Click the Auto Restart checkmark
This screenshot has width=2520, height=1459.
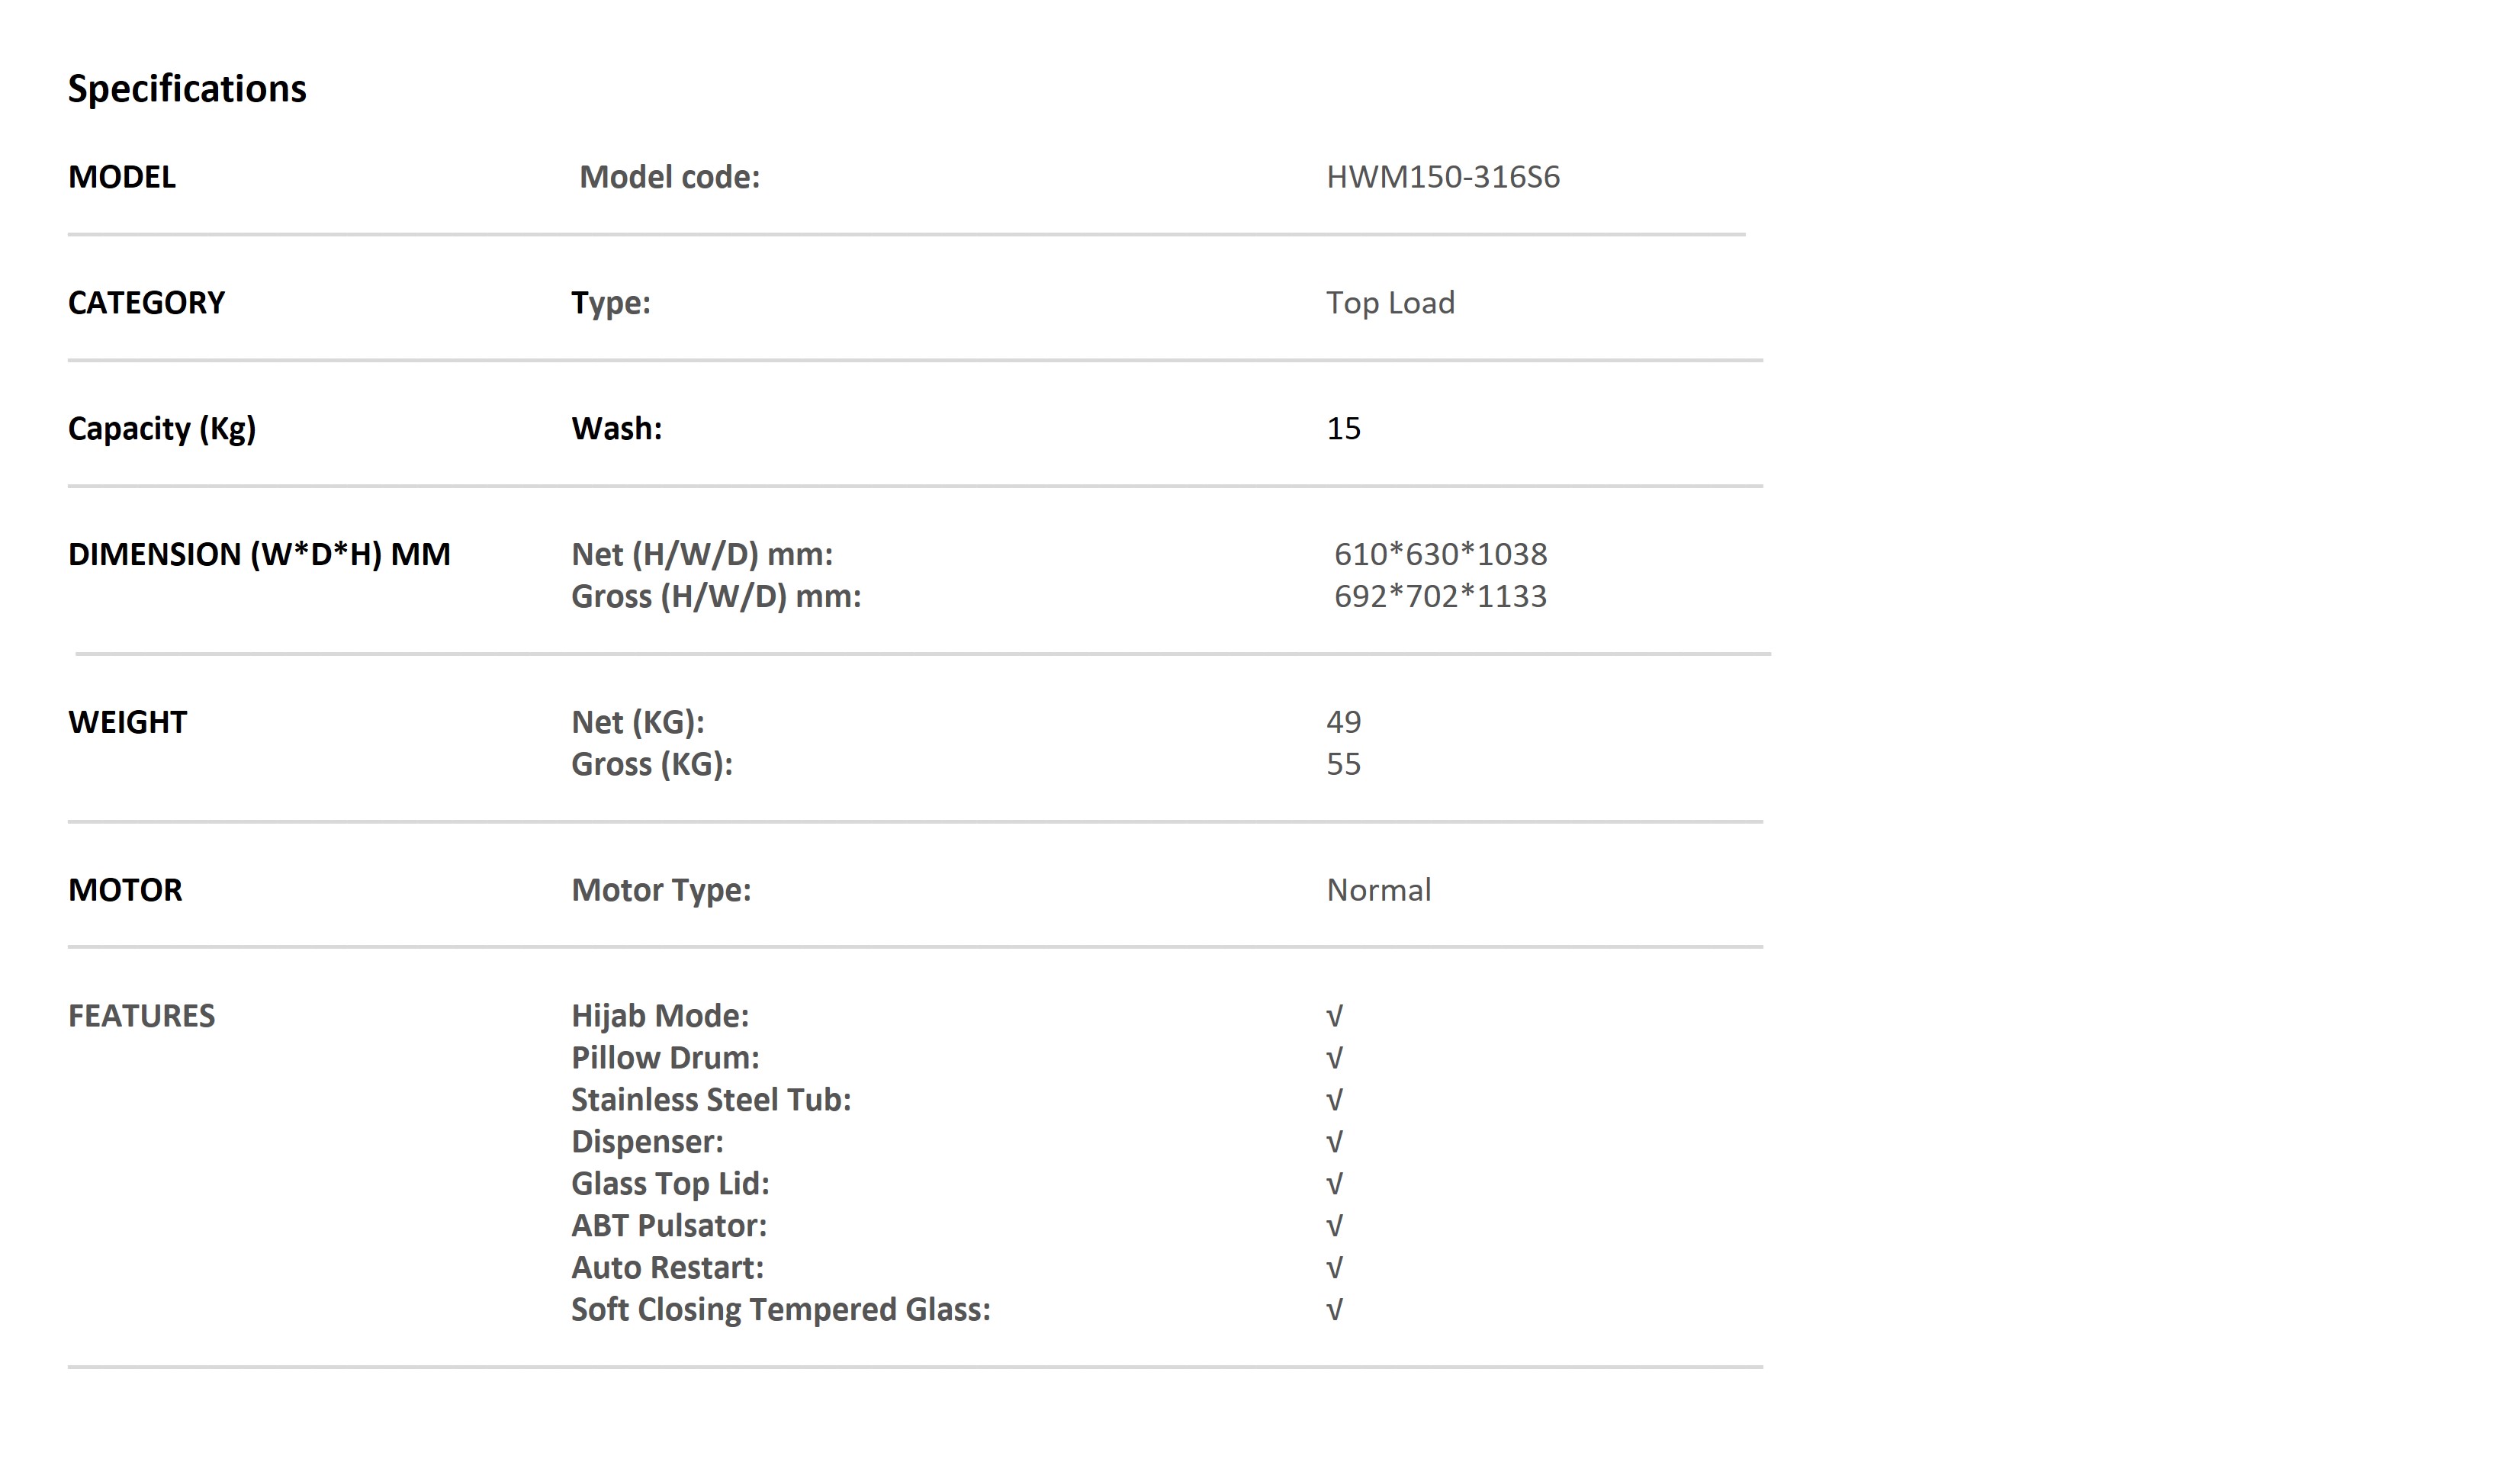click(x=1334, y=1269)
